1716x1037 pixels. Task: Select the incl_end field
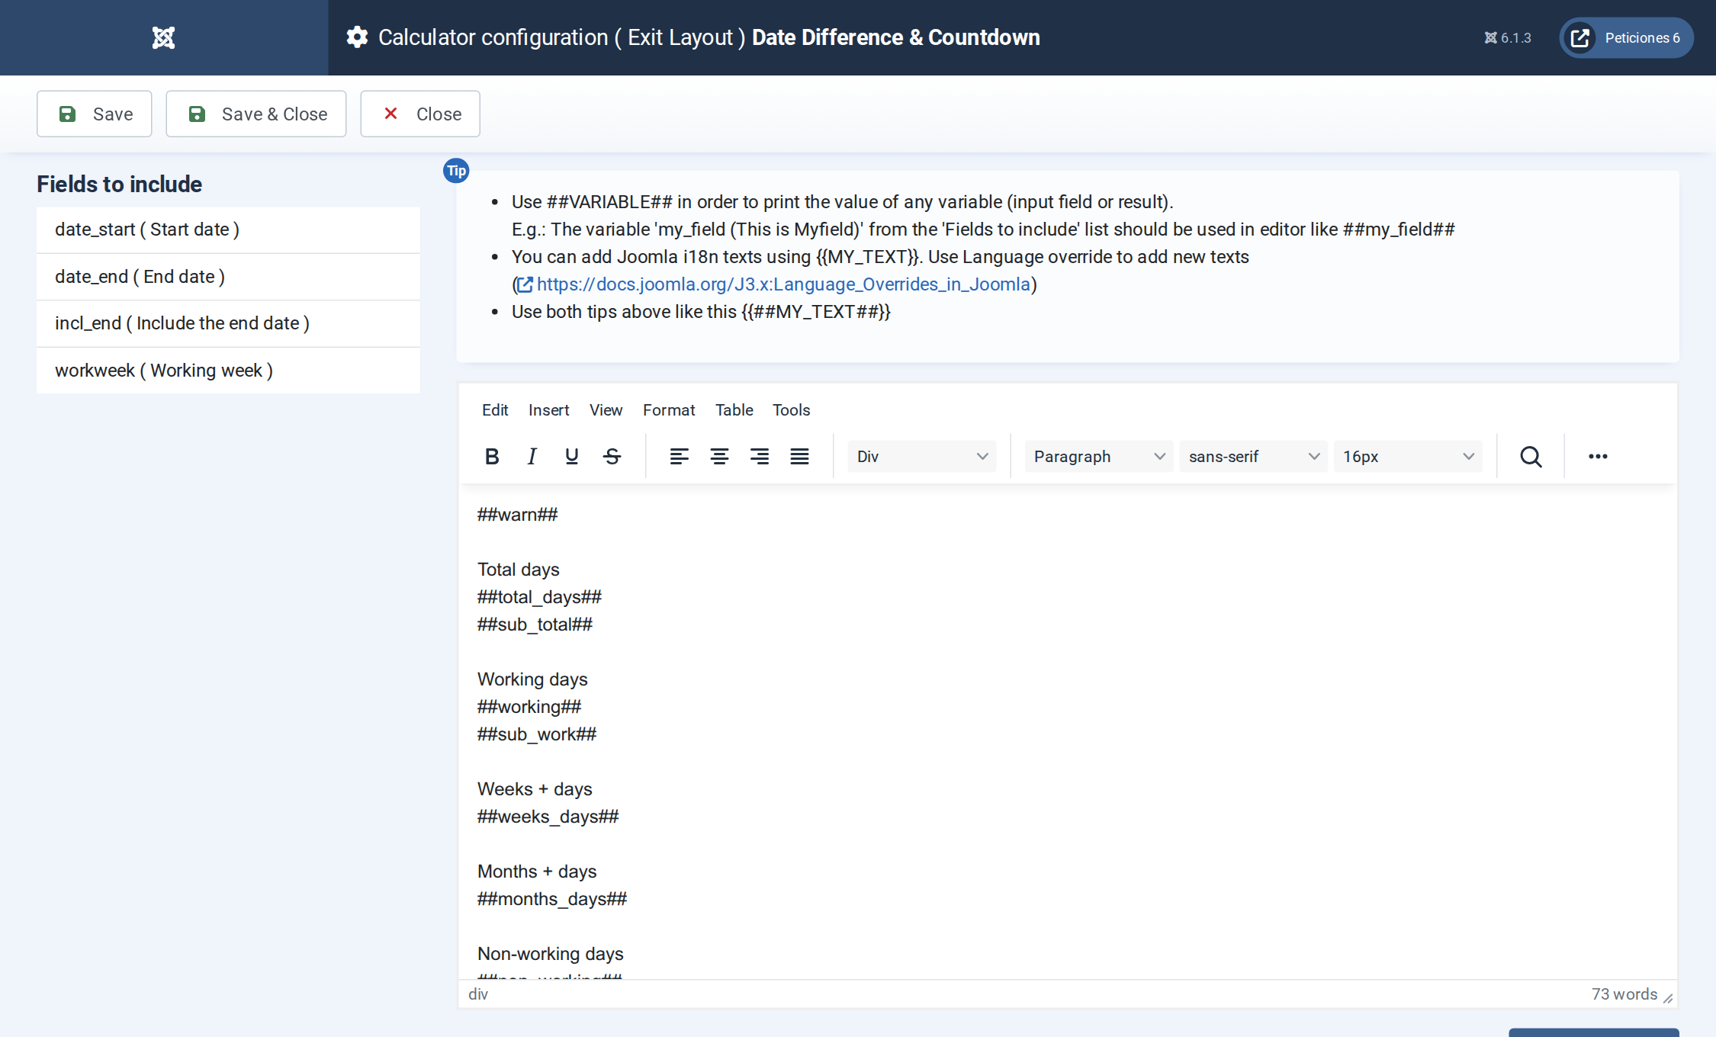click(x=228, y=323)
